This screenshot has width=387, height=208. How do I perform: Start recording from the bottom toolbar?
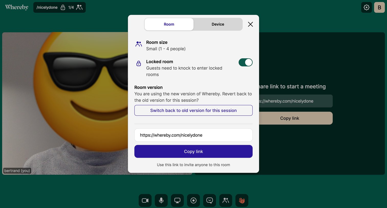[x=193, y=200]
